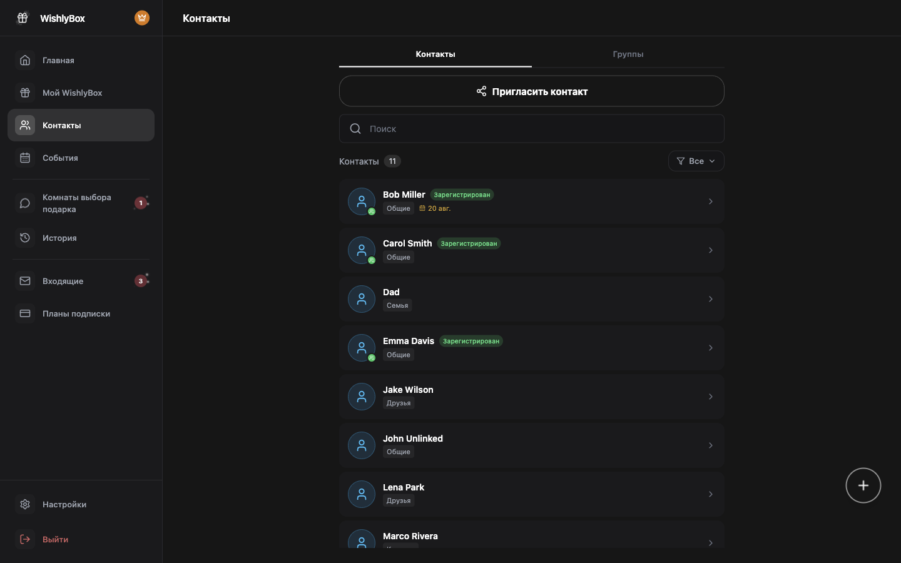Screen dimensions: 901x563
Task: Click Bob Miller's avatar icon
Action: (x=362, y=201)
